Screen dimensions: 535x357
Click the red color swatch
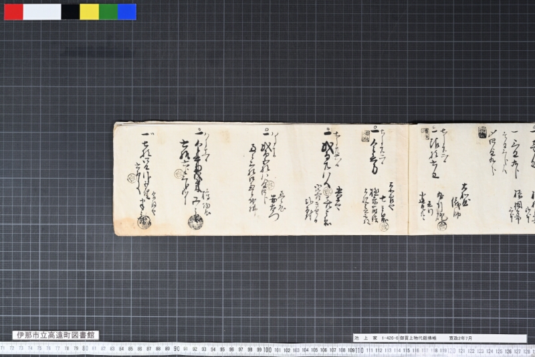point(13,12)
